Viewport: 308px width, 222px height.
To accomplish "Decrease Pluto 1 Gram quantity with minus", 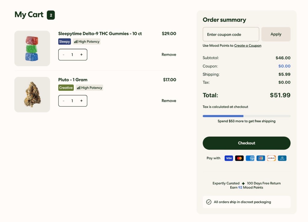I will pyautogui.click(x=63, y=101).
